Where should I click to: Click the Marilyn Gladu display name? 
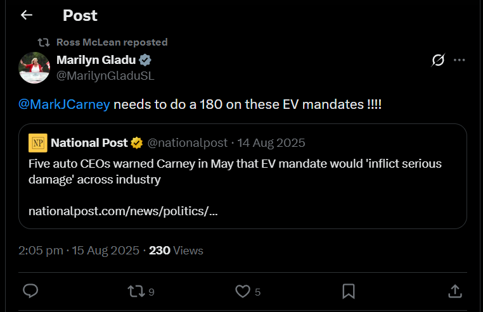pos(96,60)
